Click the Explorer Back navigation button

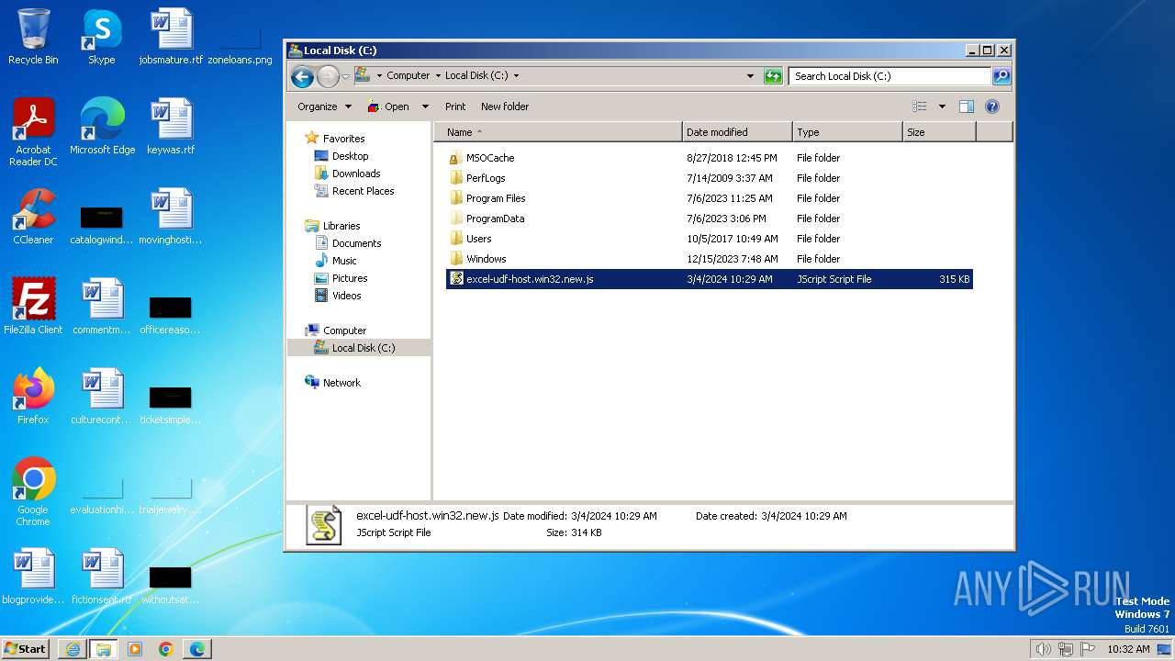click(x=302, y=76)
